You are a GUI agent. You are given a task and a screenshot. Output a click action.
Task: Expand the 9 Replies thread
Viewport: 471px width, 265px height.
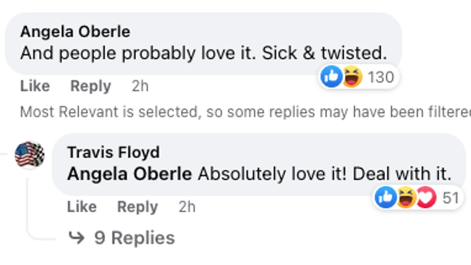134,238
